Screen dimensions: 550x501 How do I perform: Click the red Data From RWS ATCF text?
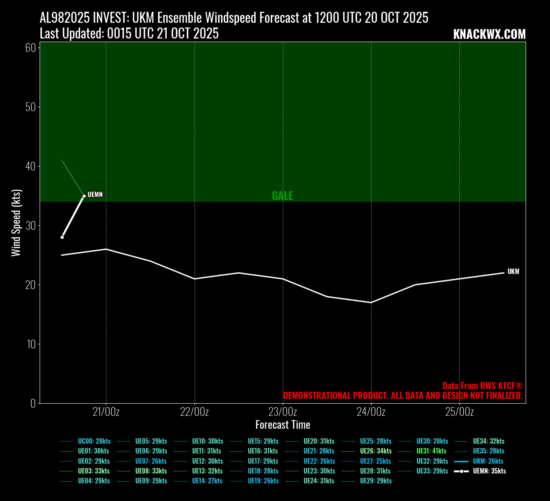pos(482,386)
